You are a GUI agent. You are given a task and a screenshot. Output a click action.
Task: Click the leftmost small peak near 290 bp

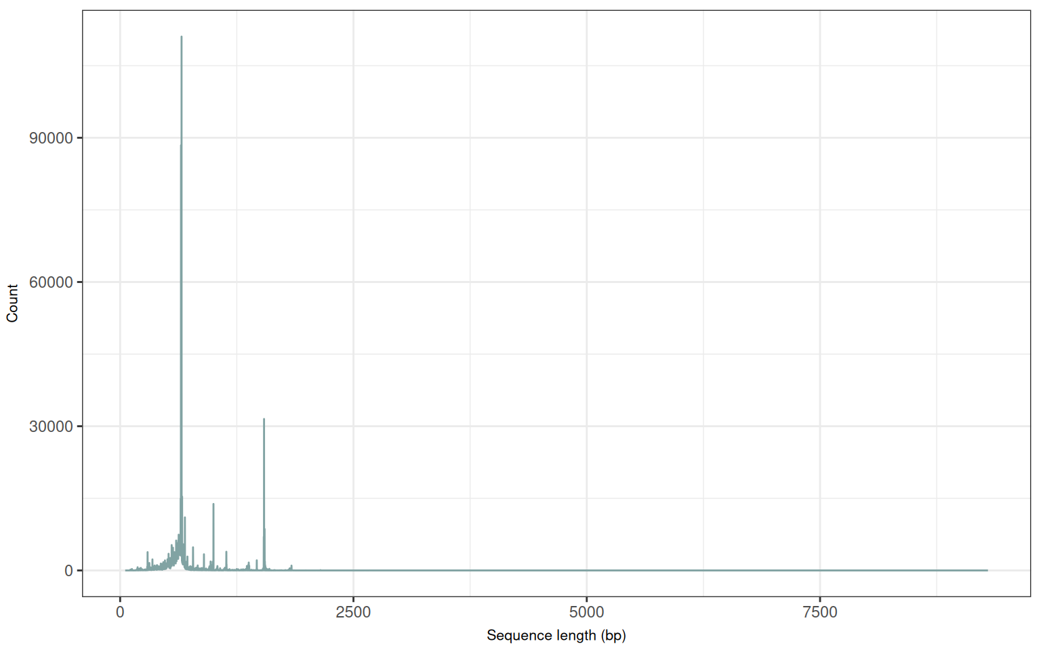(147, 552)
